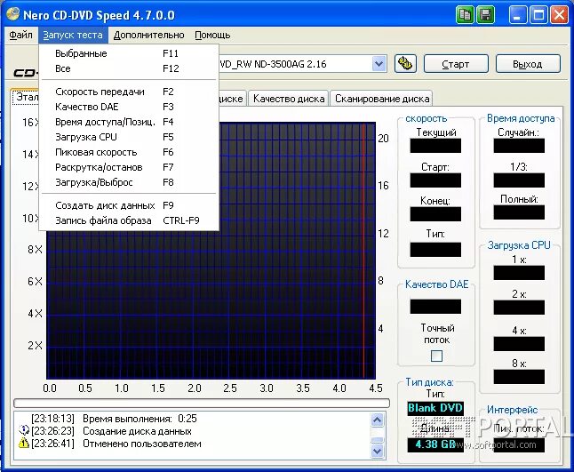Open the Файл menu

point(20,35)
